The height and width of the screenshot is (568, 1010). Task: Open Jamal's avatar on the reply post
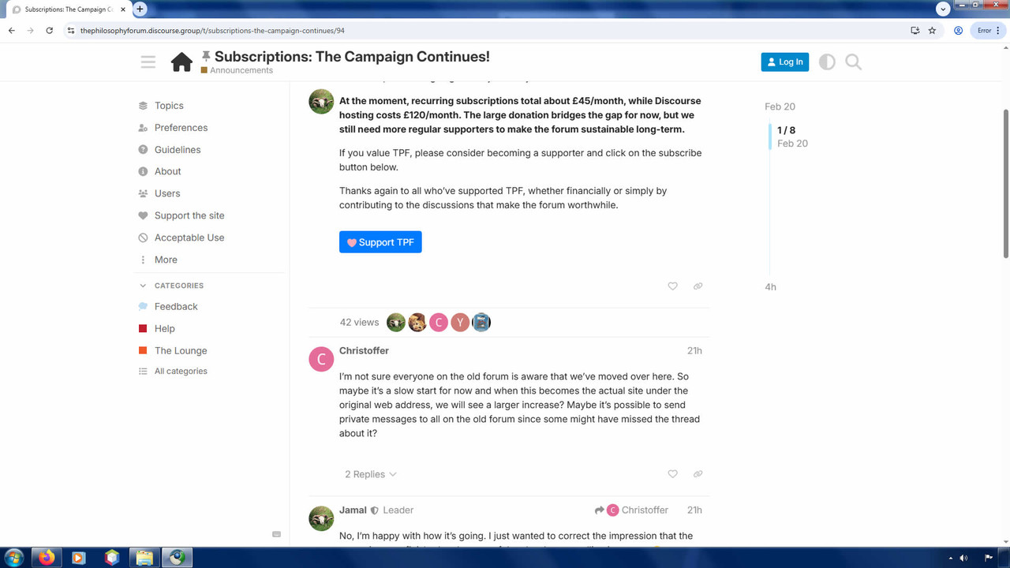[321, 518]
